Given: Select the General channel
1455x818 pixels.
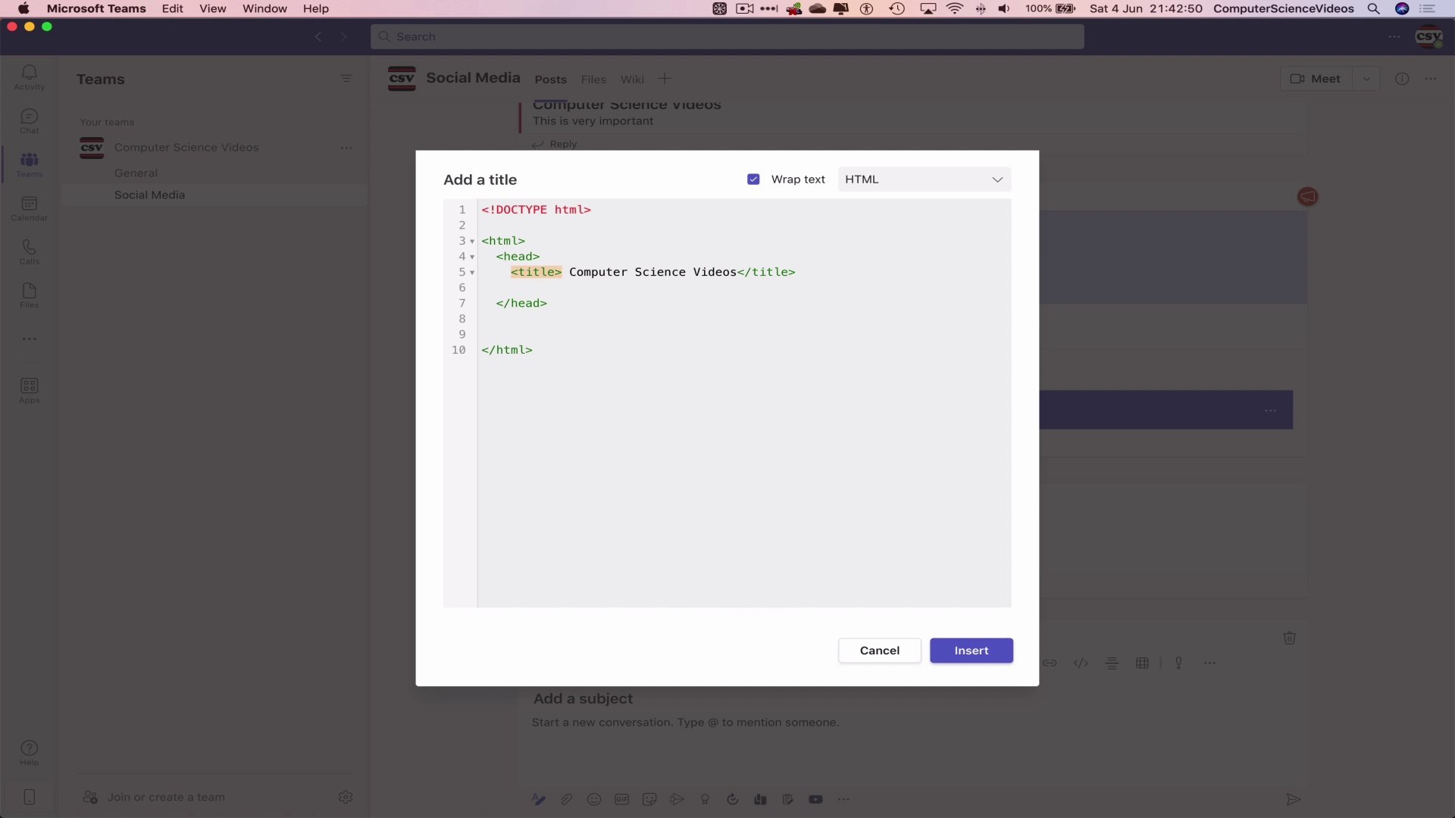Looking at the screenshot, I should point(136,173).
